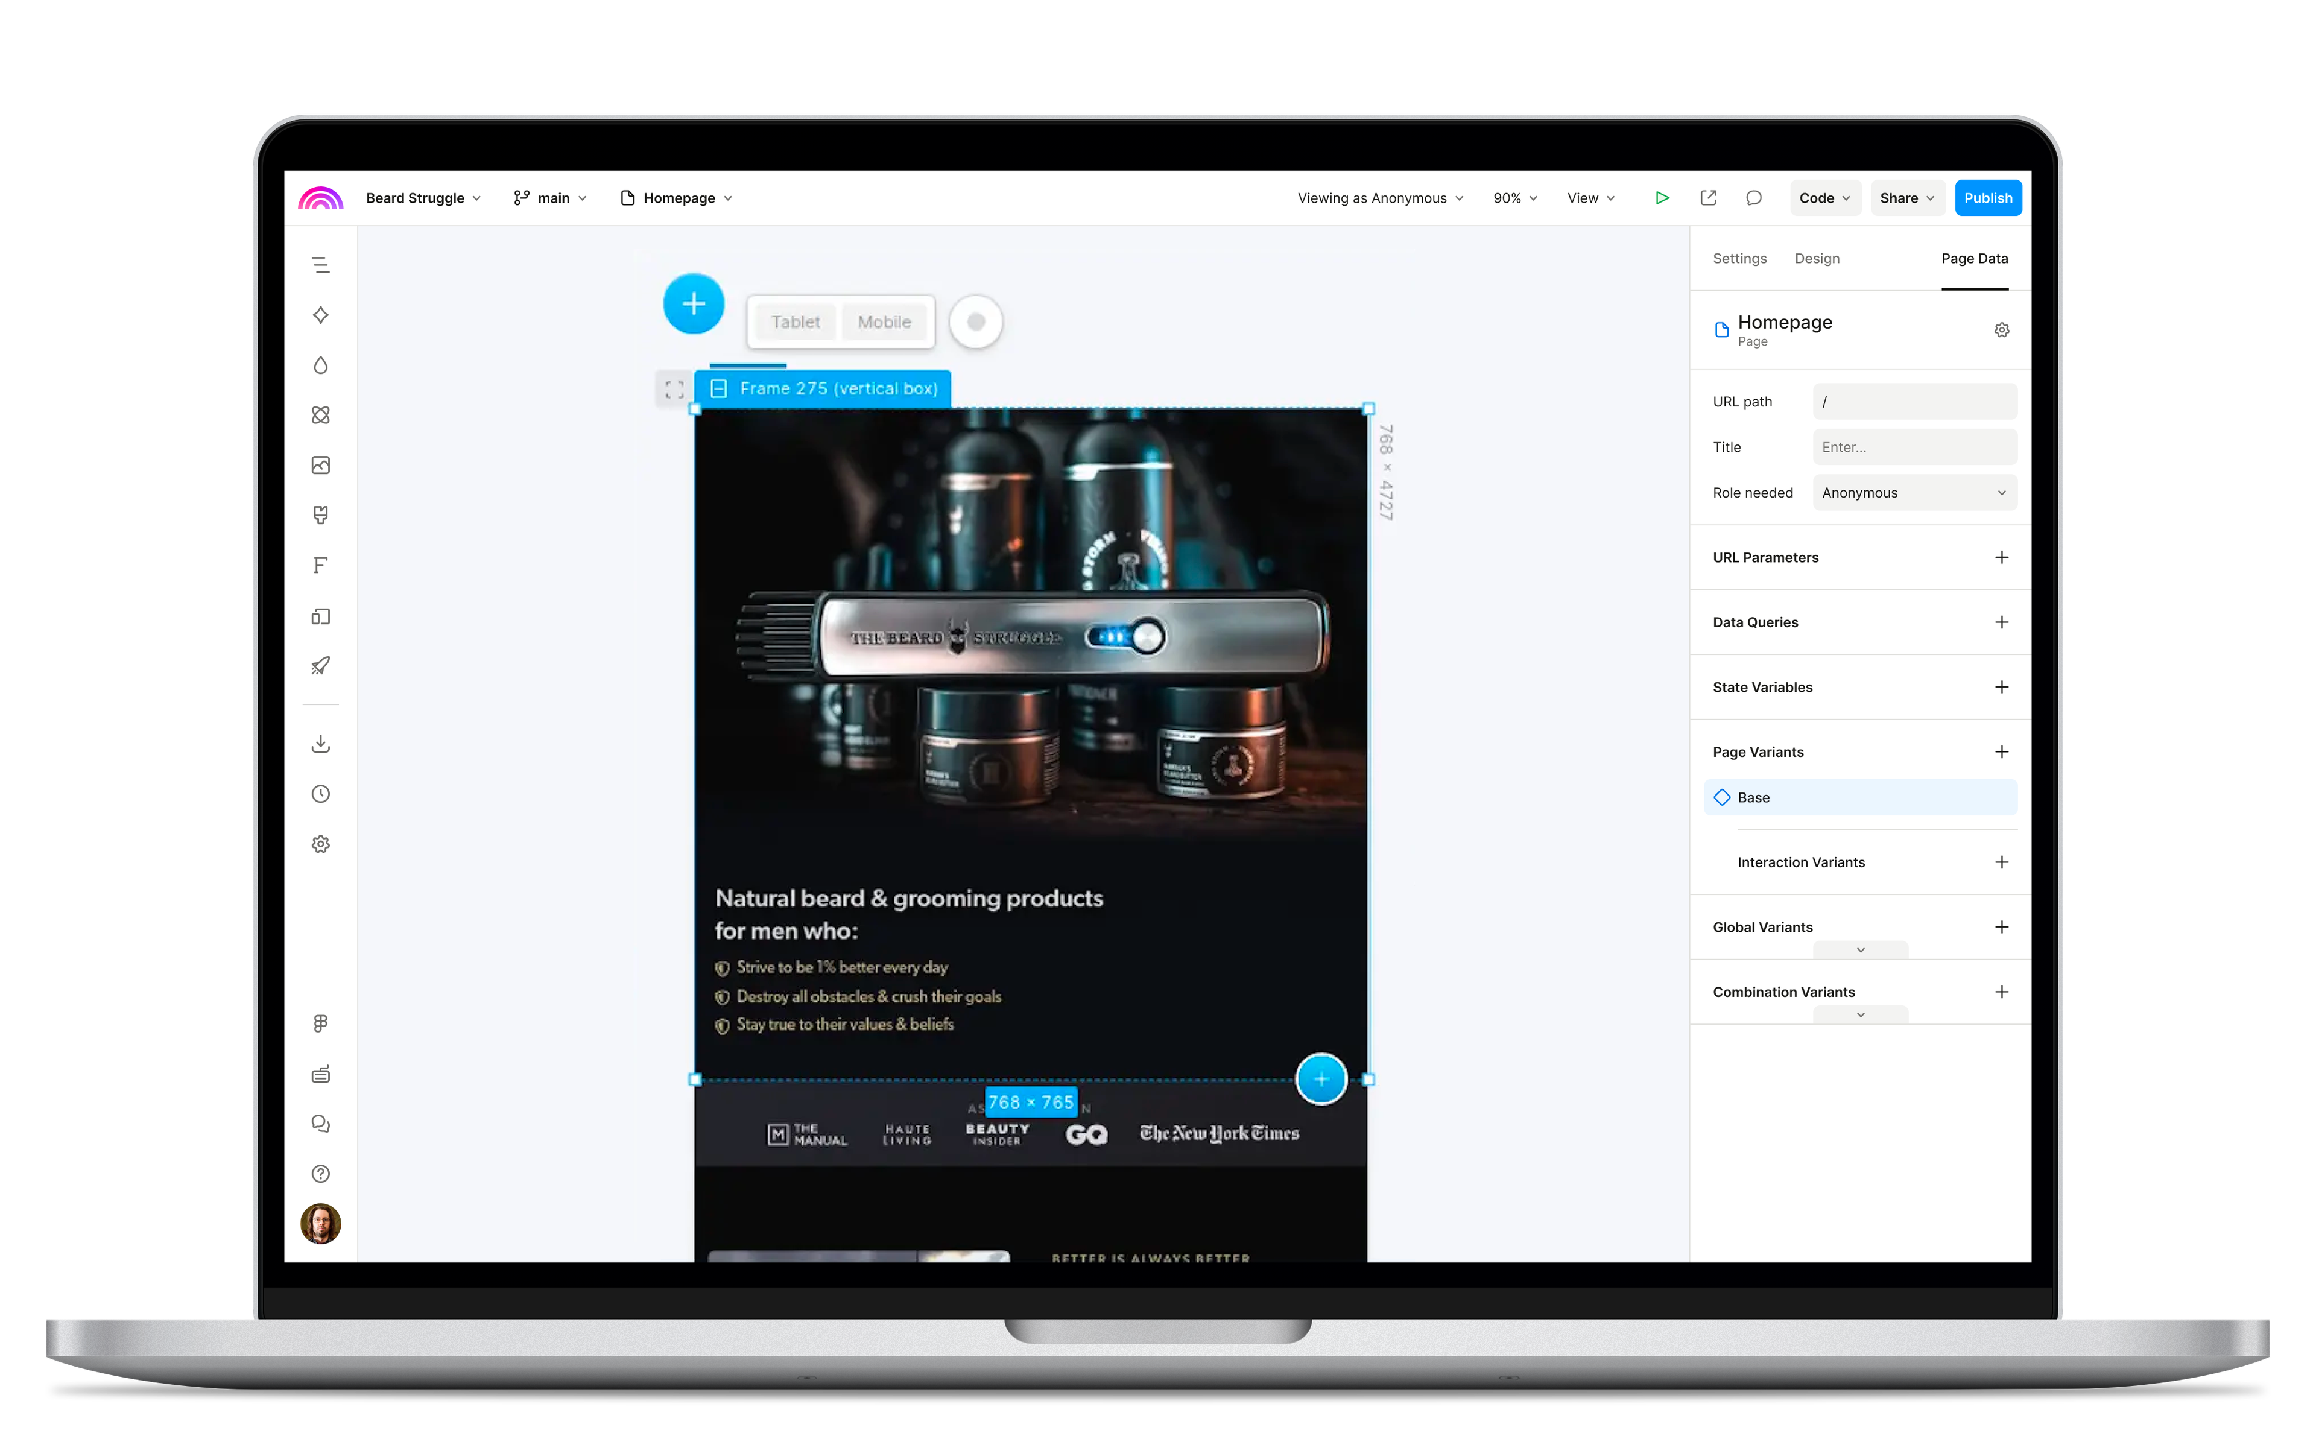Start live preview with green play icon
2316x1433 pixels.
tap(1662, 197)
